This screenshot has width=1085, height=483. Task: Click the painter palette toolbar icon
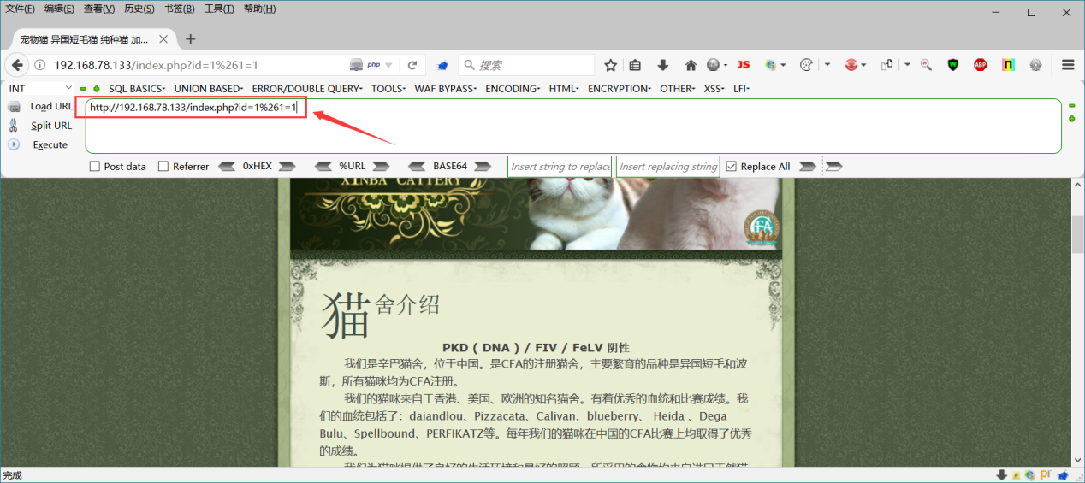tap(805, 65)
